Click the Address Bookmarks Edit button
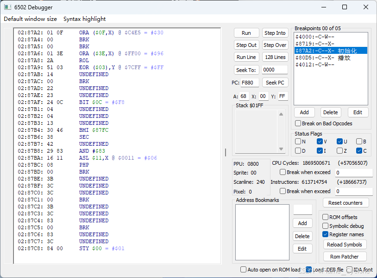 (302, 249)
